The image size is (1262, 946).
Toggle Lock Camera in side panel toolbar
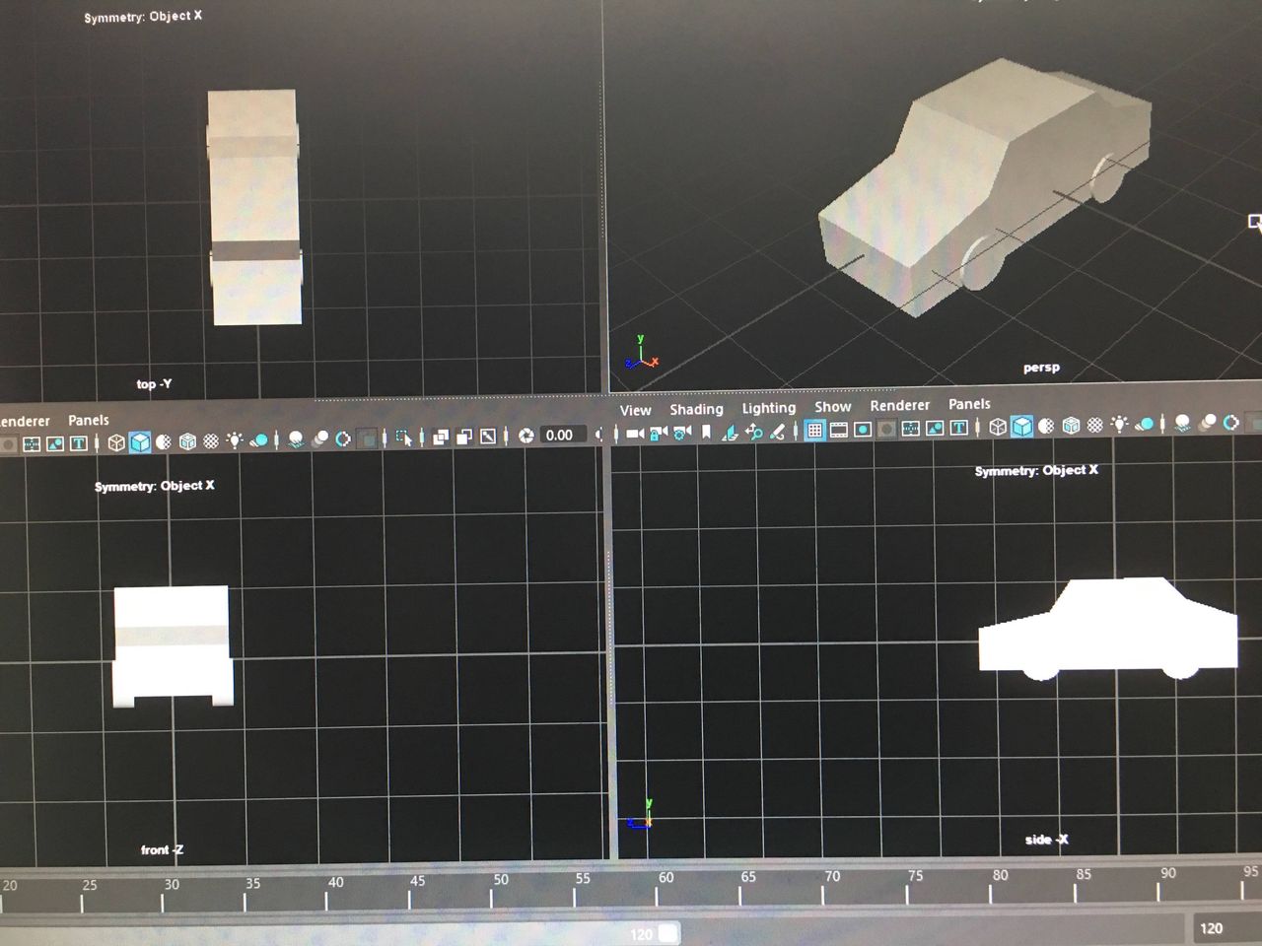658,433
